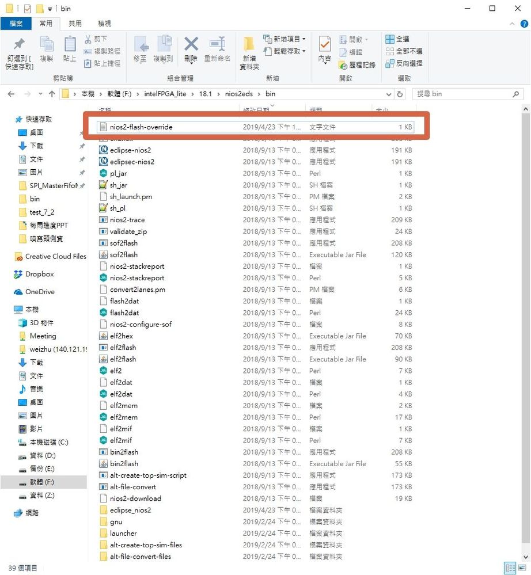531x575 pixels.
Task: Click Select all (全選)
Action: [397, 39]
